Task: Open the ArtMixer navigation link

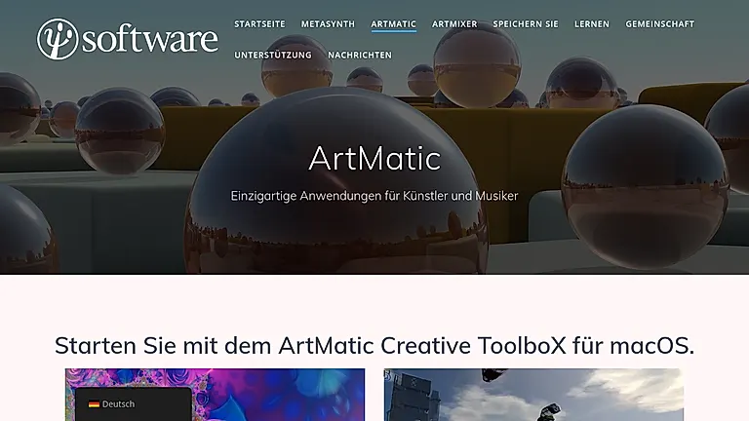Action: coord(454,23)
